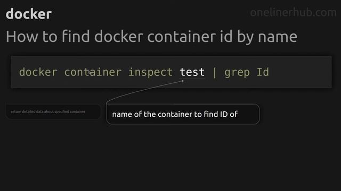Viewport: 341px width, 191px height.
Task: Click the underlined "test" container name
Action: coord(192,72)
